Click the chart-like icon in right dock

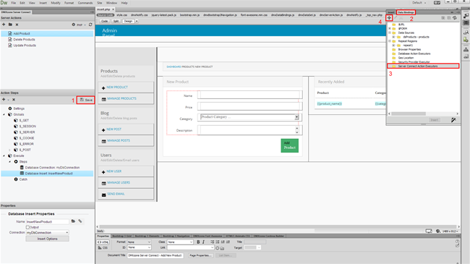point(466,49)
